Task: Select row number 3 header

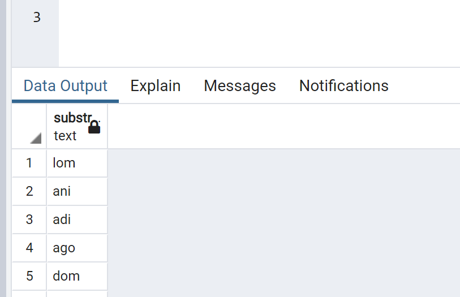Action: pos(29,219)
